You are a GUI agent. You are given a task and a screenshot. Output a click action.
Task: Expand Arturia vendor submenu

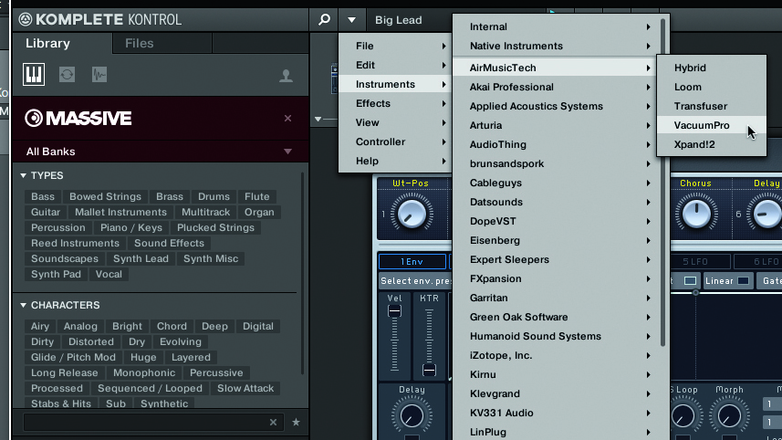tap(558, 125)
